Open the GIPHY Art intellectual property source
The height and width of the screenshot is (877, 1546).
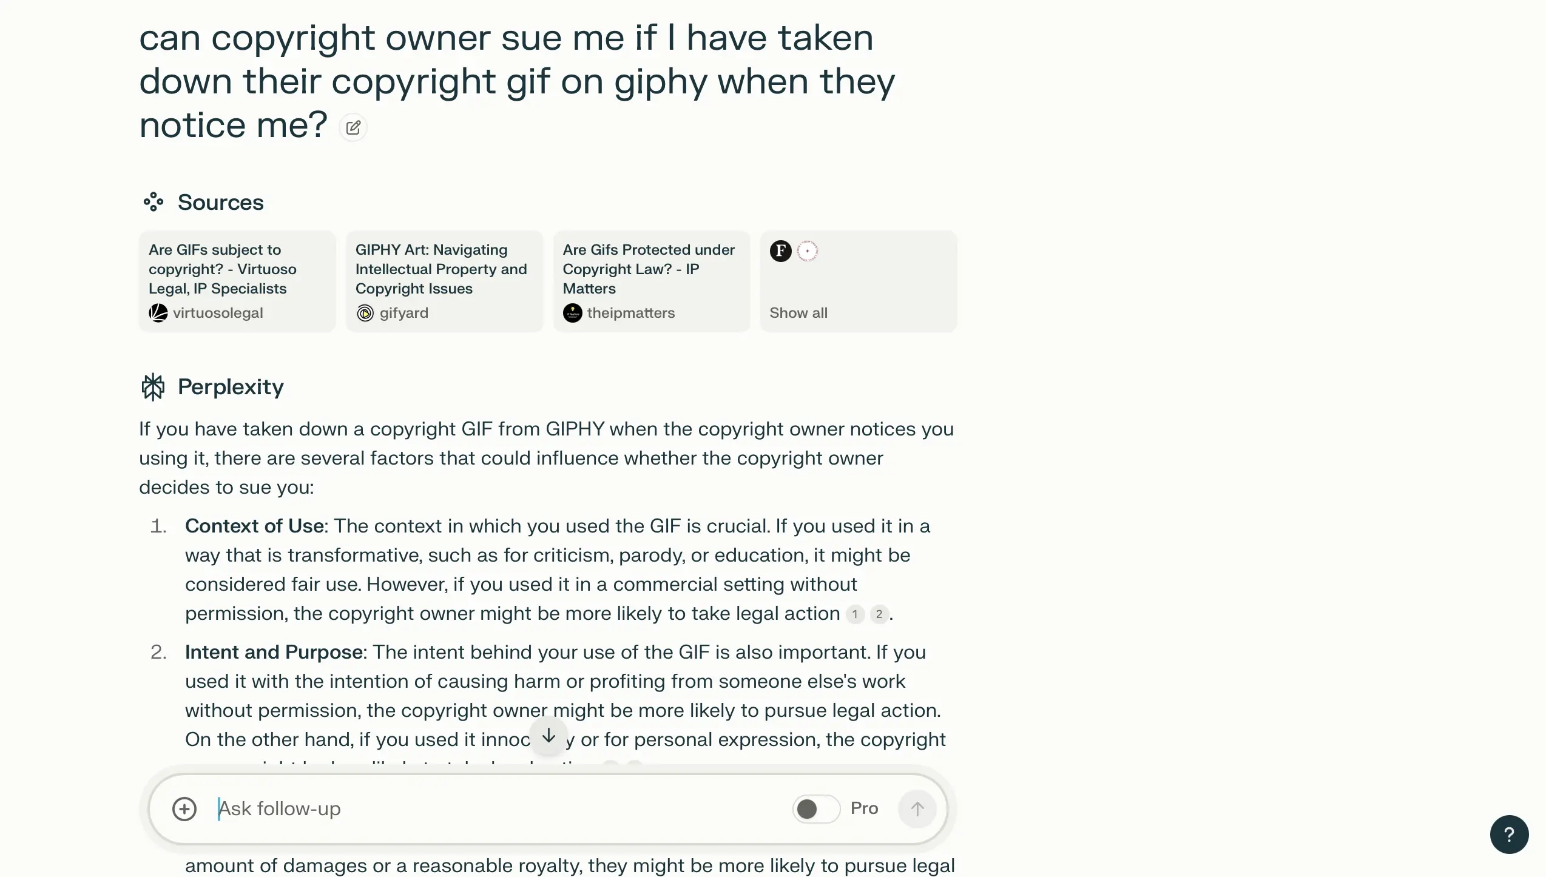pos(445,281)
